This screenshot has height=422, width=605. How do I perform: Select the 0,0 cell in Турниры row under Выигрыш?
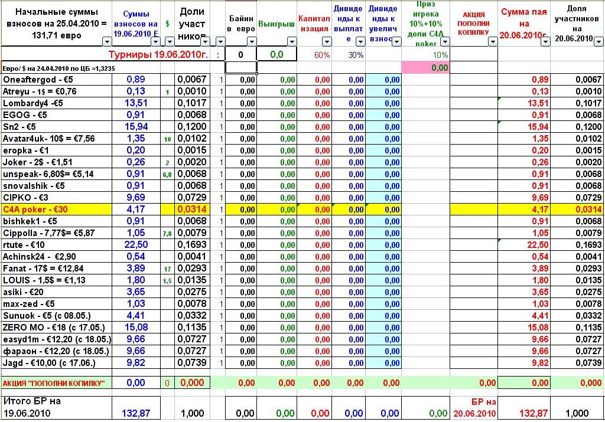coord(277,54)
